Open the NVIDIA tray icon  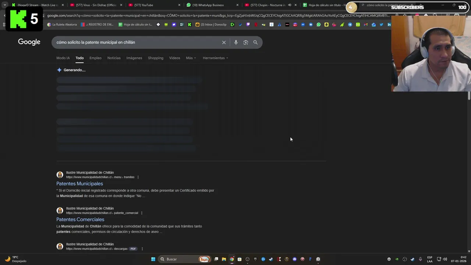tap(397, 259)
